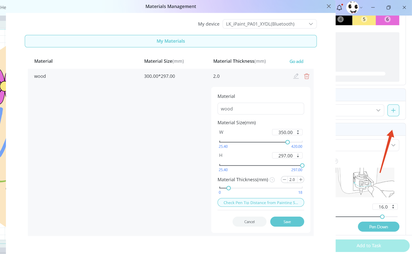Decrease the material thickness with the minus button
The height and width of the screenshot is (254, 412).
[x=284, y=179]
